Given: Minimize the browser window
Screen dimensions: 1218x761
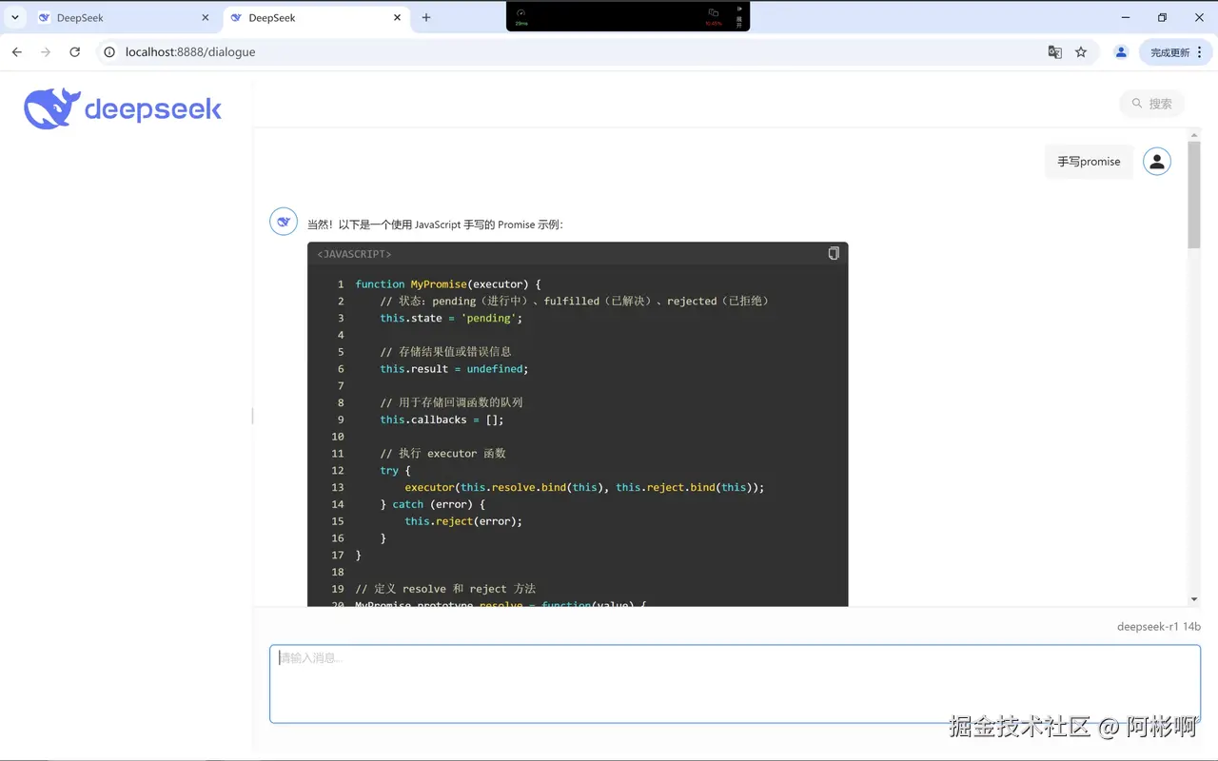Looking at the screenshot, I should pyautogui.click(x=1126, y=17).
